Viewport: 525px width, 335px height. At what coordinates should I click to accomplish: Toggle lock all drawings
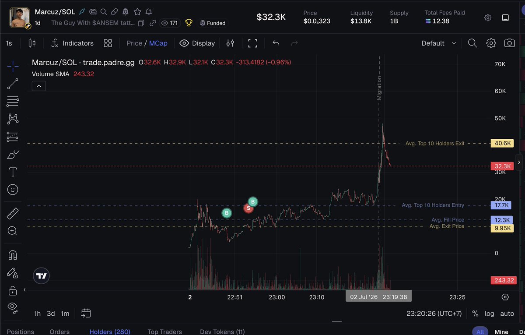coord(13,290)
